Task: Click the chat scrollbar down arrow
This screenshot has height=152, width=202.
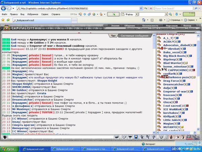Action: (x=154, y=132)
